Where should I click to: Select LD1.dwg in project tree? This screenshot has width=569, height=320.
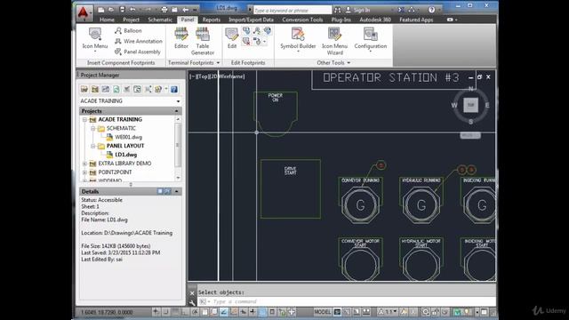point(125,155)
